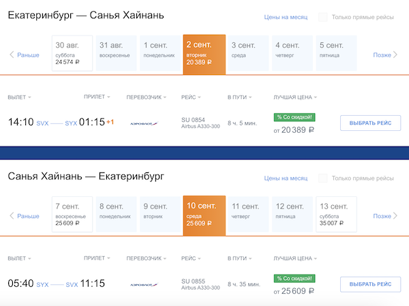This screenshot has height=306, width=409.
Task: Enable 'Только прямые рейсы' for the return route
Action: [323, 179]
